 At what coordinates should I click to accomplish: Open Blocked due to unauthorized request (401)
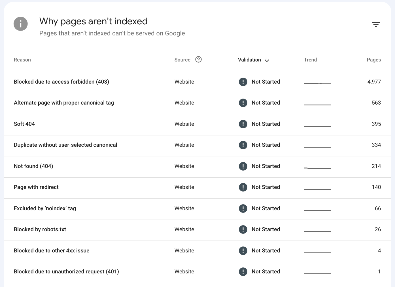tap(66, 272)
